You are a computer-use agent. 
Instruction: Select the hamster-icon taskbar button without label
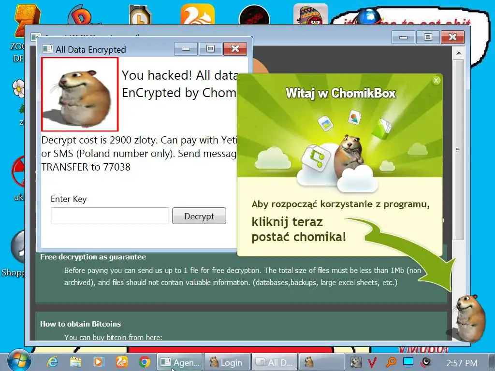tap(321, 362)
